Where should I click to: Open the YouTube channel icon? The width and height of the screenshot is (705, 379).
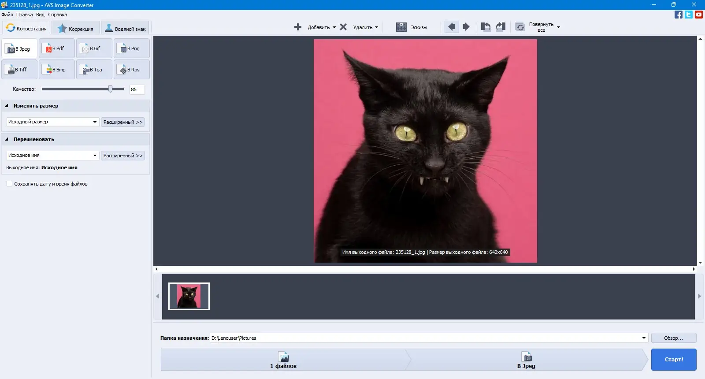699,15
